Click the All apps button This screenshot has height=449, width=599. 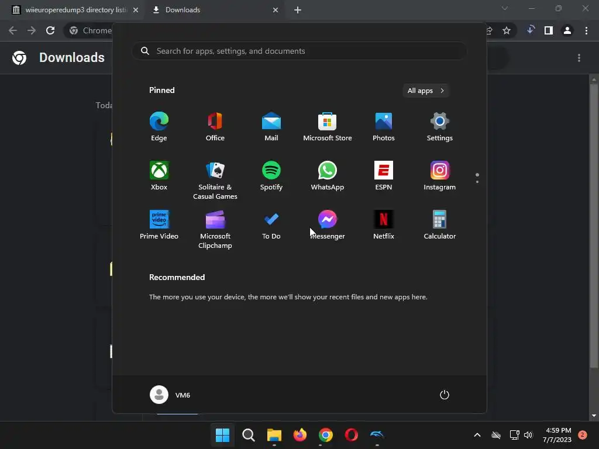tap(426, 91)
